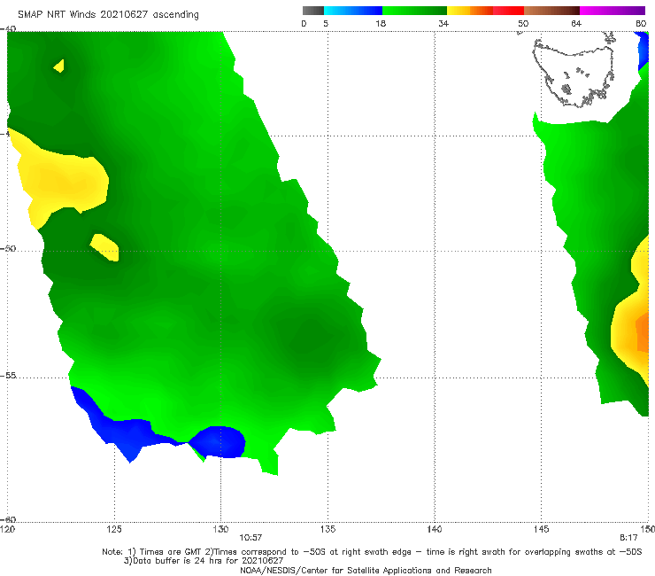Click longitude label '130'
This screenshot has height=576, width=655.
[220, 529]
